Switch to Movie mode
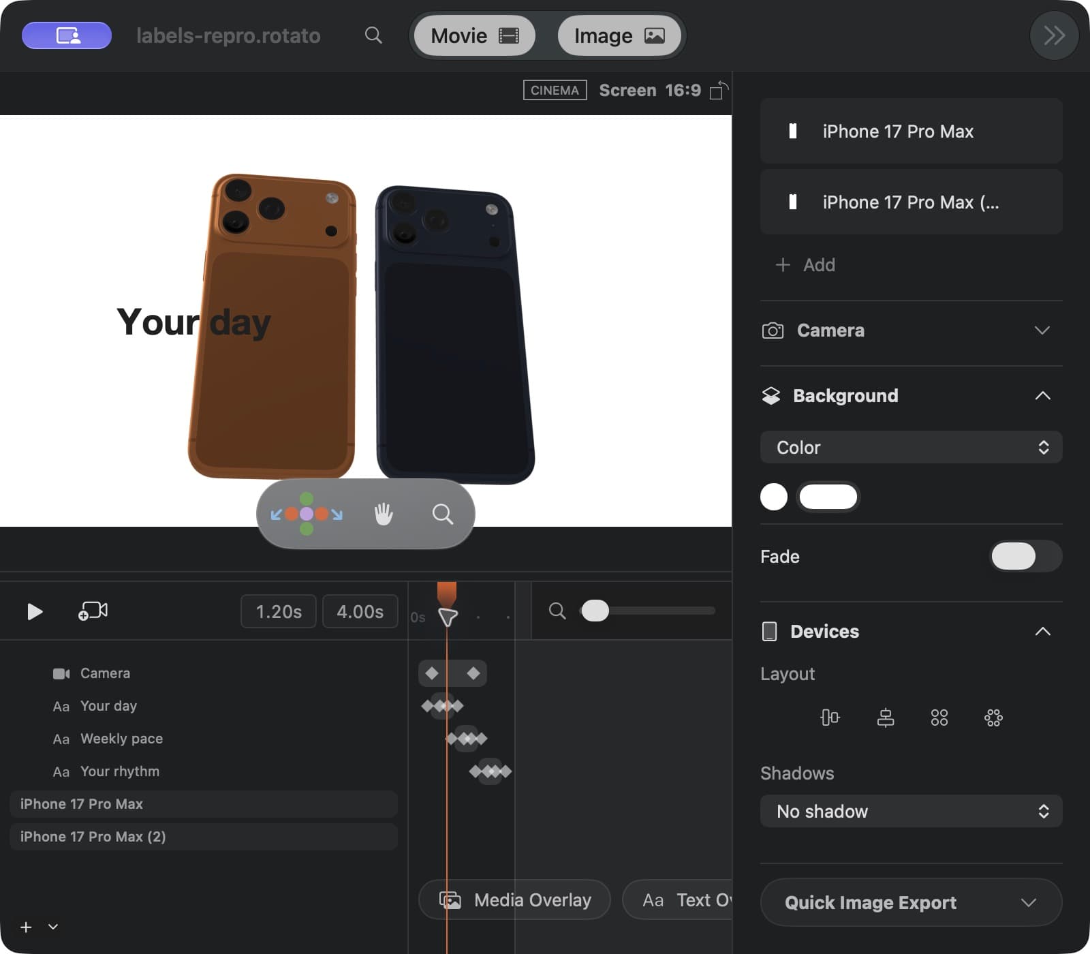Viewport: 1090px width, 954px height. (x=475, y=35)
